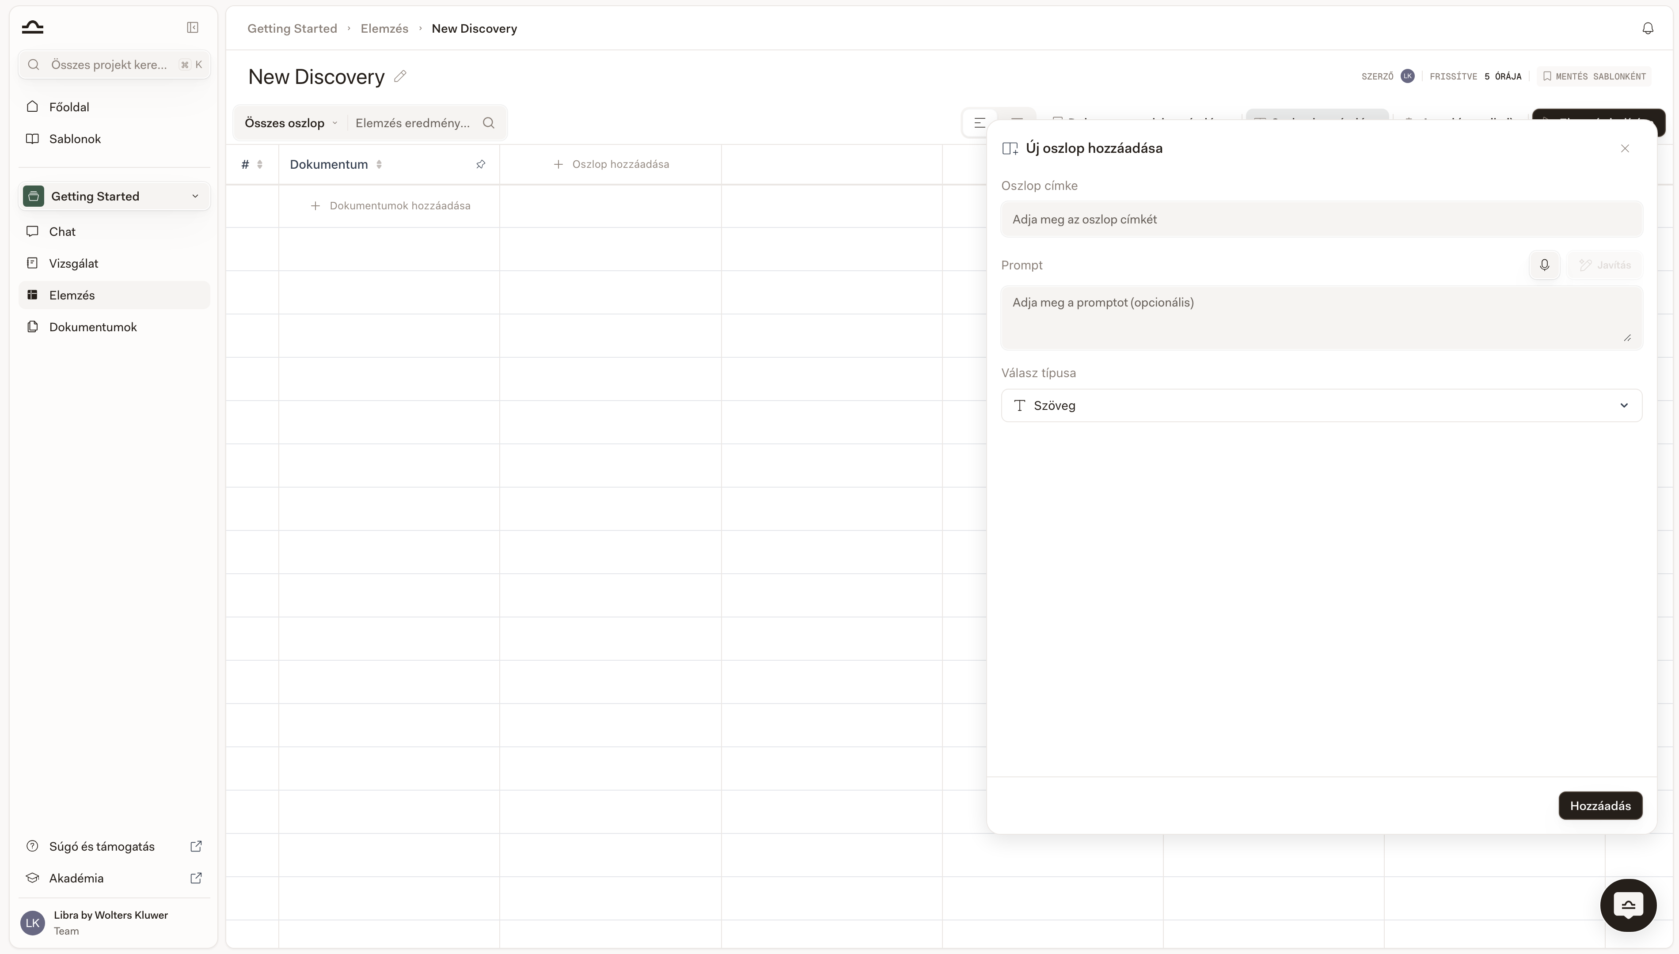Go to Getting Started breadcrumb
This screenshot has width=1679, height=954.
292,28
